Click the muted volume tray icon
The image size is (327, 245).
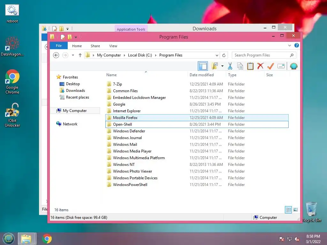[x=297, y=239]
